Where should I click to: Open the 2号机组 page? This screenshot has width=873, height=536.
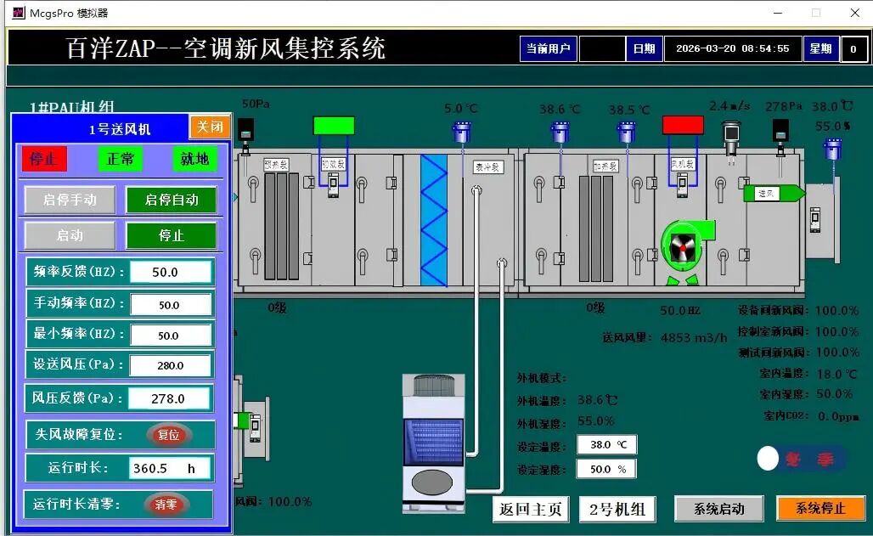click(x=617, y=510)
